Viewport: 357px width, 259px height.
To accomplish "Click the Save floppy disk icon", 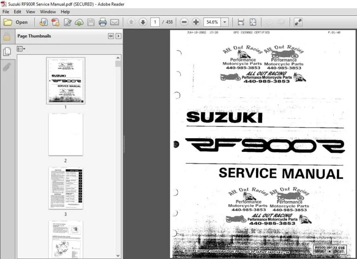I will pos(91,22).
